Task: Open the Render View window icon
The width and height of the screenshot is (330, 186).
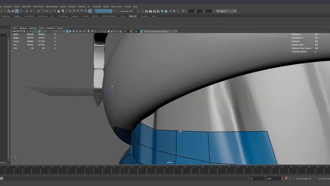Action: [146, 11]
